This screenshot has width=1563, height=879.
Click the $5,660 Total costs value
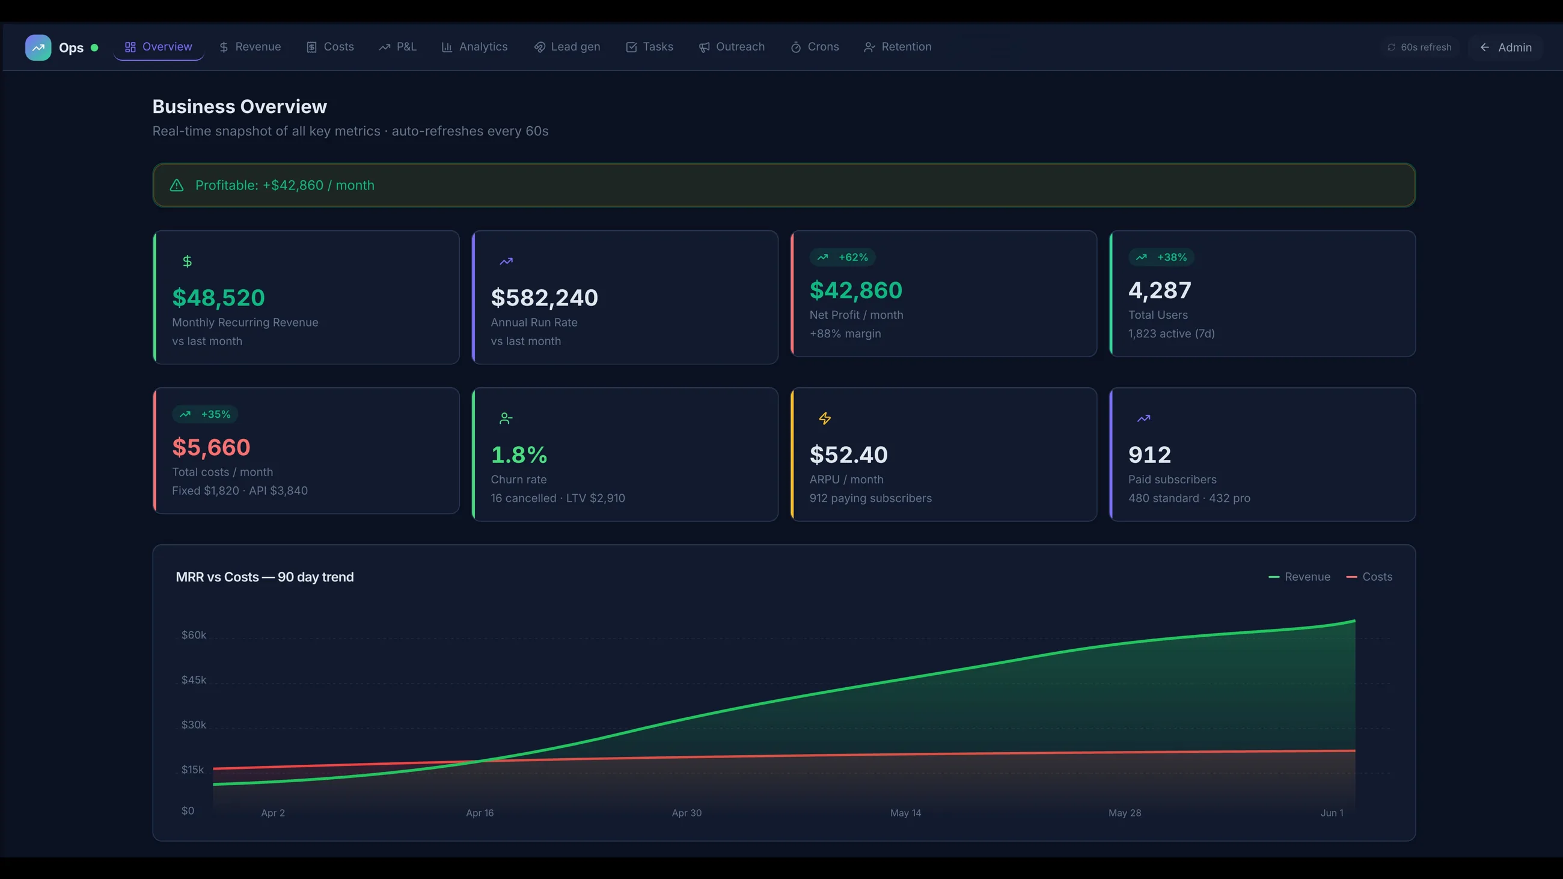pos(211,448)
